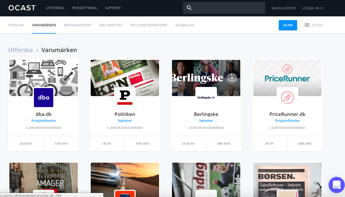Click the OCAST logo
Screen dimensions: 345x197
click(x=22, y=8)
